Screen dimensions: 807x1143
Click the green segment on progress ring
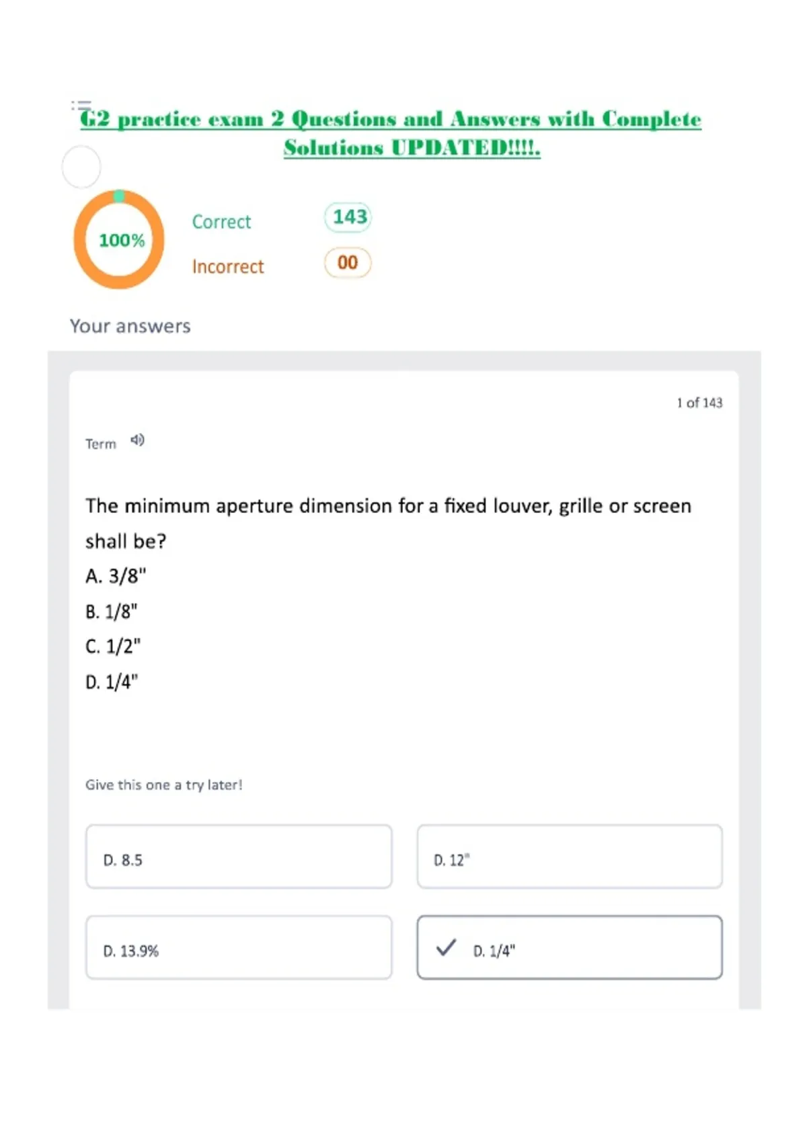[x=119, y=196]
